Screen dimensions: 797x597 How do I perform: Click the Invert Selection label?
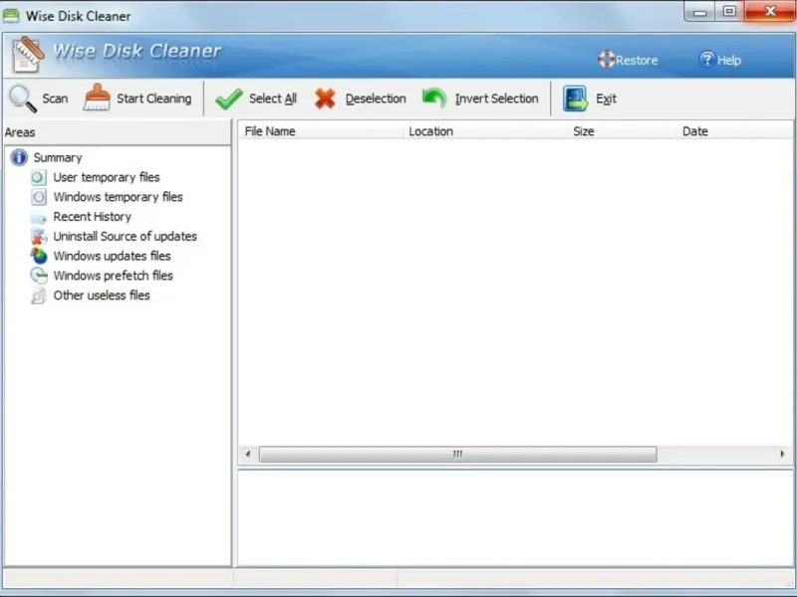point(496,99)
